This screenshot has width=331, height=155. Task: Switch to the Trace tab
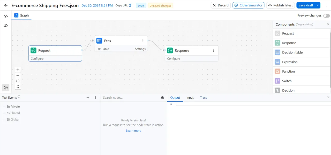204,98
